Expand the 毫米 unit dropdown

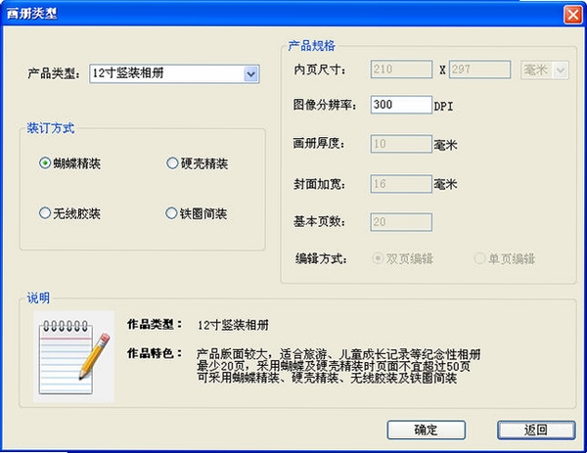tap(561, 70)
